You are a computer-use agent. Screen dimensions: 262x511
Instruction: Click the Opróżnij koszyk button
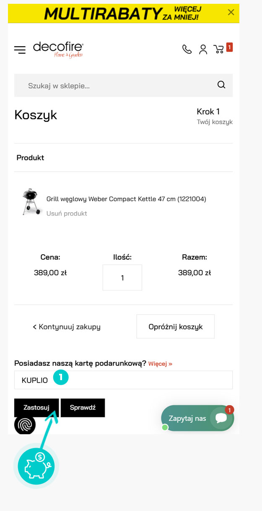(x=176, y=326)
